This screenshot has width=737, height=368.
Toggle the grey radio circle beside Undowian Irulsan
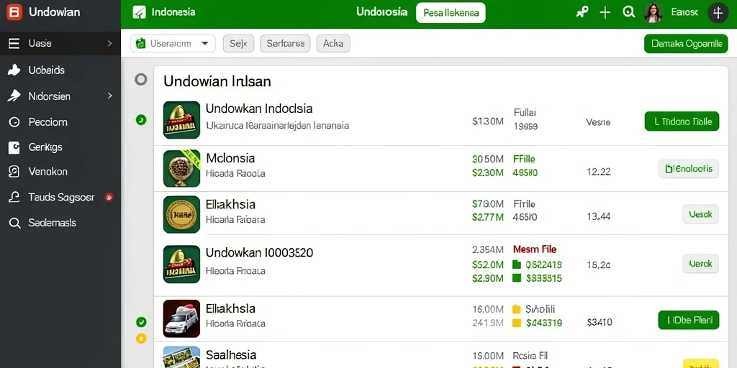point(141,79)
